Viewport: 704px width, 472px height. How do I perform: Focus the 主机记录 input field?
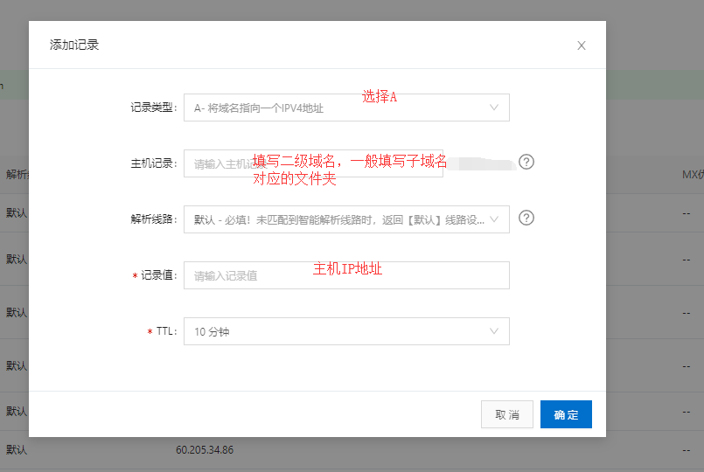[313, 163]
